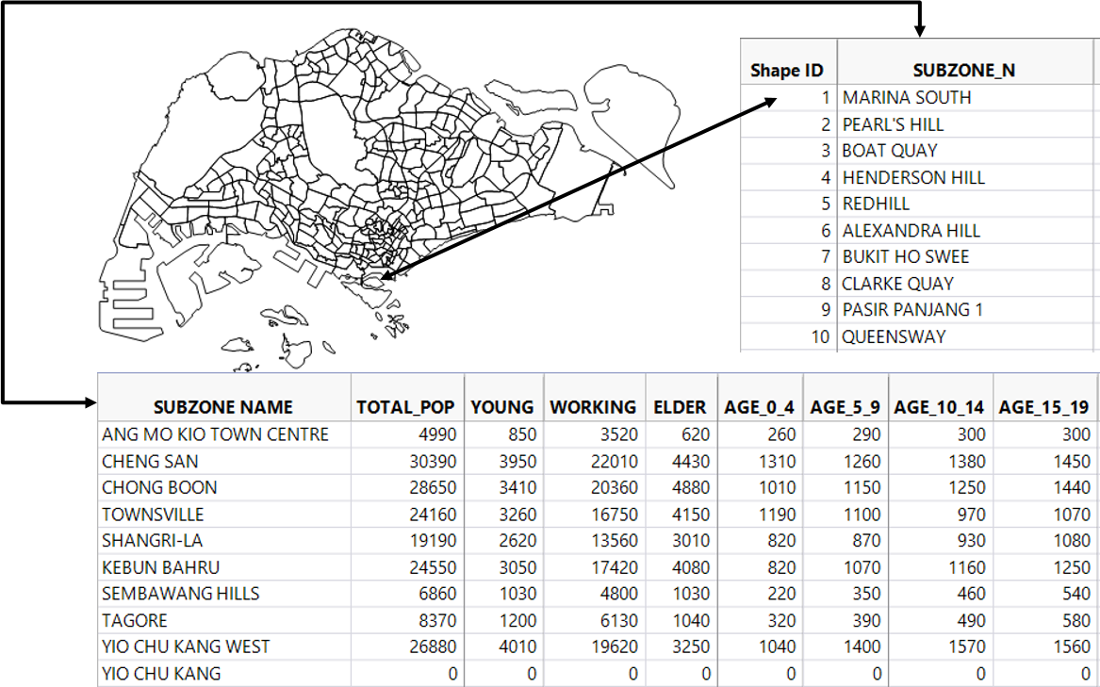Click the CHONG BOON cell
The image size is (1100, 687).
(x=223, y=488)
